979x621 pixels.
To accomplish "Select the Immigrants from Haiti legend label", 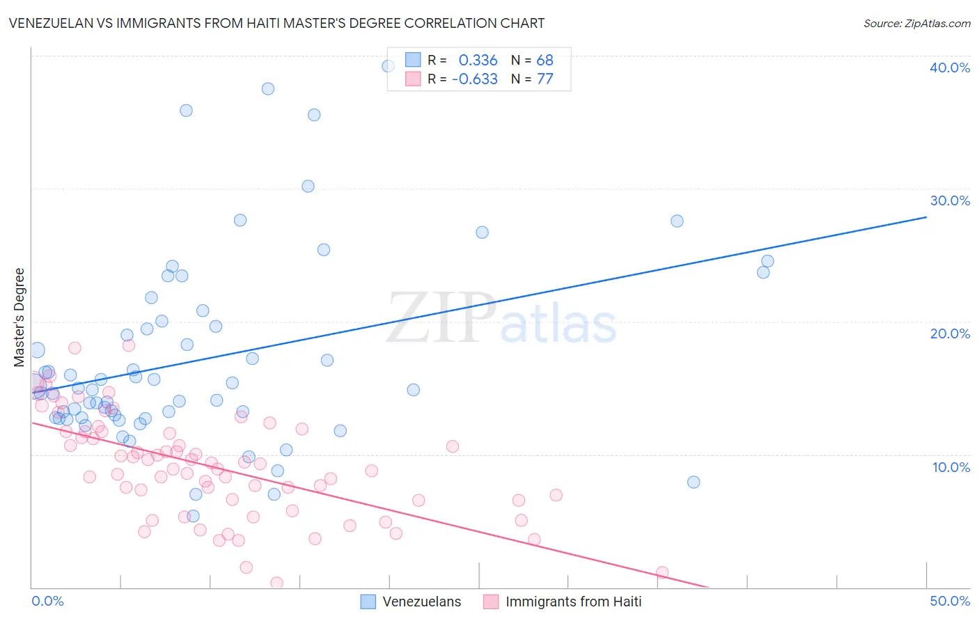I will (574, 602).
